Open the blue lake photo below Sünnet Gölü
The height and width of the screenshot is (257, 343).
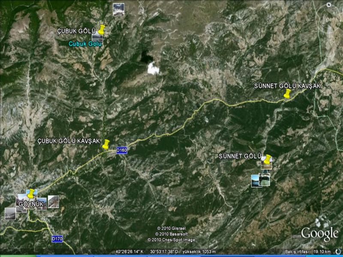256,180
